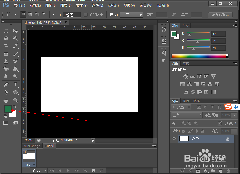The height and width of the screenshot is (174, 240).
Task: Select the Eyedropper tool
Action: click(15, 46)
